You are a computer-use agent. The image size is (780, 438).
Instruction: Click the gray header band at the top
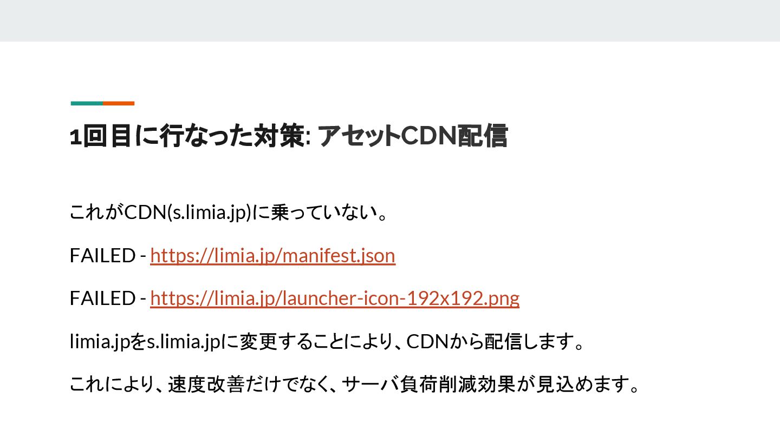coord(390,21)
